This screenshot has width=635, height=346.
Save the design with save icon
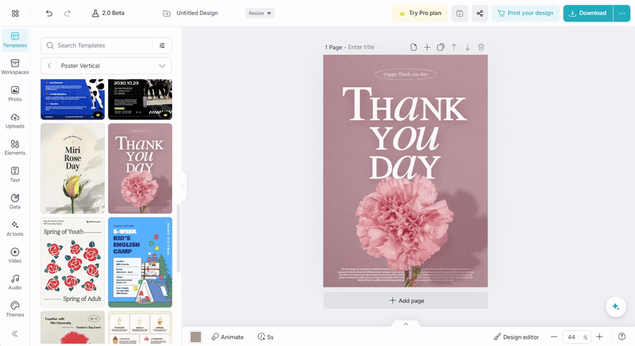click(x=460, y=13)
